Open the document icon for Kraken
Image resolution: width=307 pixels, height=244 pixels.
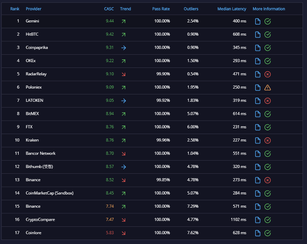257,140
